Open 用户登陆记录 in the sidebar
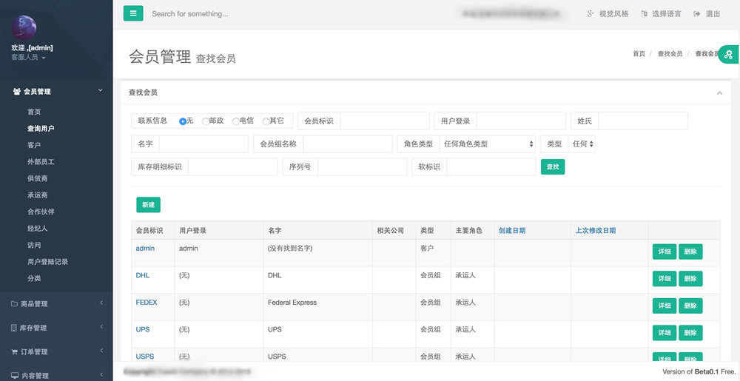 [47, 262]
